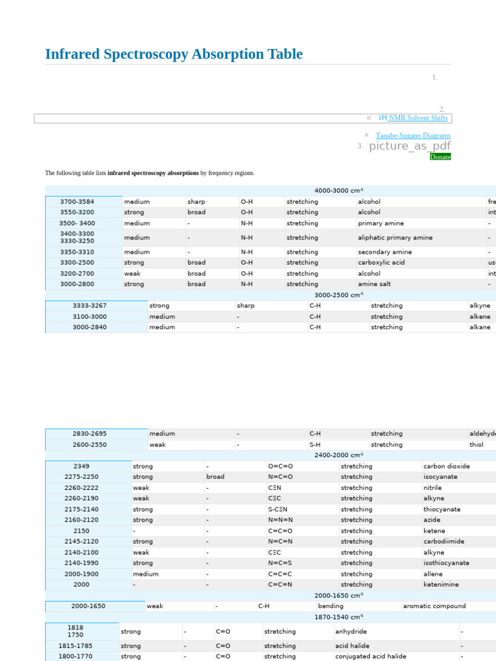This screenshot has width=496, height=661.
Task: Click the 1815-1785 frequency cell
Action: click(82, 646)
